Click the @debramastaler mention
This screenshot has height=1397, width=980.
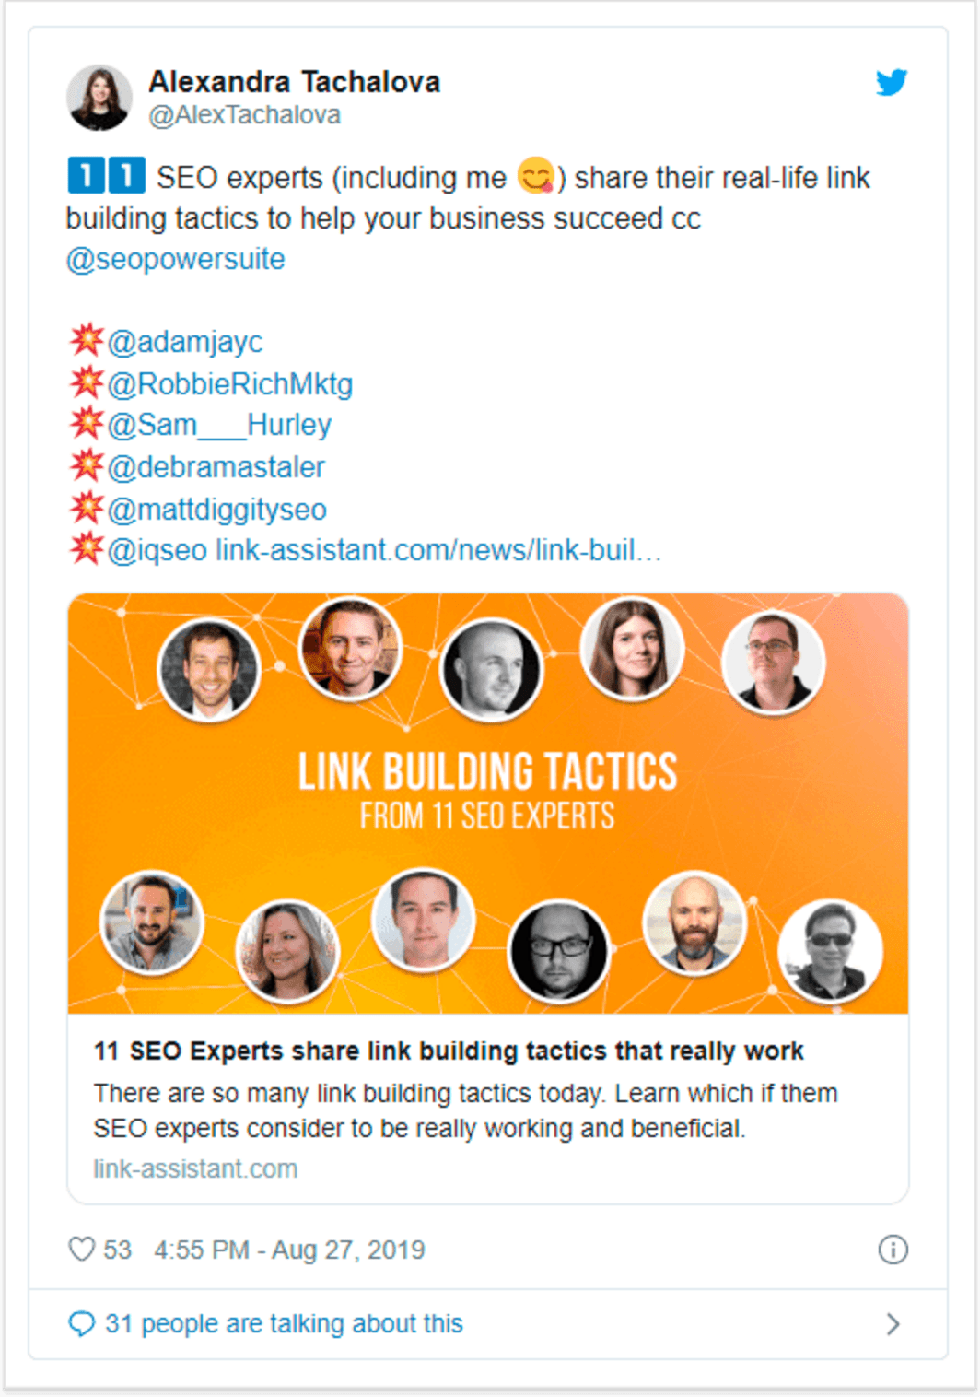216,466
